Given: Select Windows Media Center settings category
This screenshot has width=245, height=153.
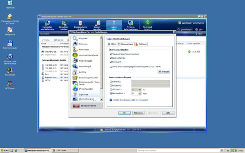Looking at the screenshot, I should click(85, 55).
